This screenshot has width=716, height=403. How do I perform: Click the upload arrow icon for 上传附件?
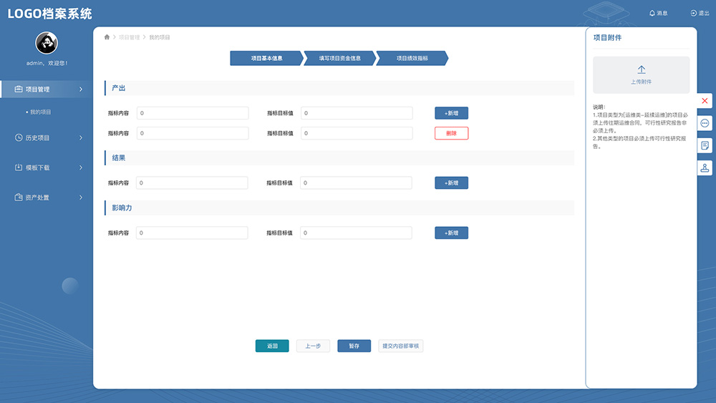tap(641, 69)
